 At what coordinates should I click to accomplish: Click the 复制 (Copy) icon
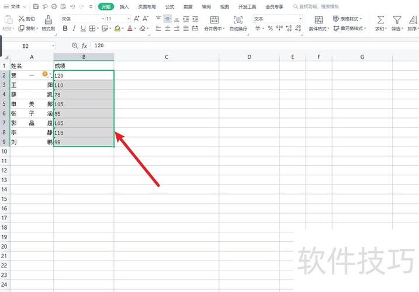click(x=22, y=28)
